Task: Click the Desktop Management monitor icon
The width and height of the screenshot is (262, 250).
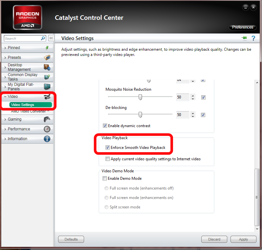Action: click(x=47, y=67)
